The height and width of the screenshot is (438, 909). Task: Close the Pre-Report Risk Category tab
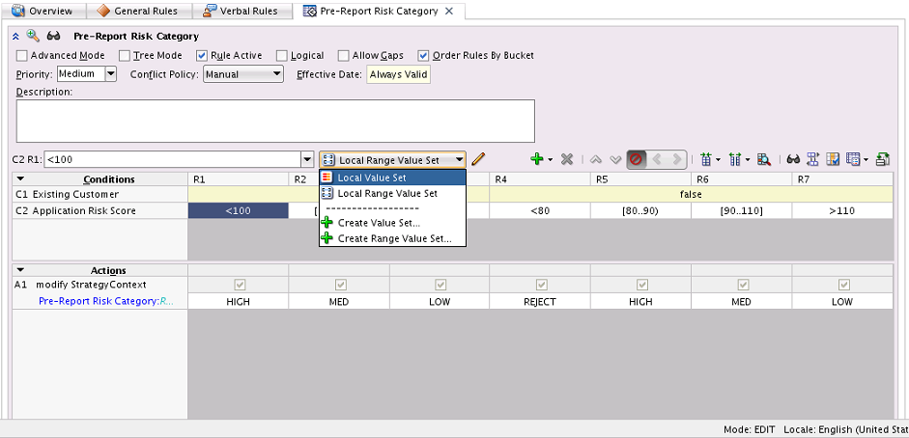coord(448,11)
